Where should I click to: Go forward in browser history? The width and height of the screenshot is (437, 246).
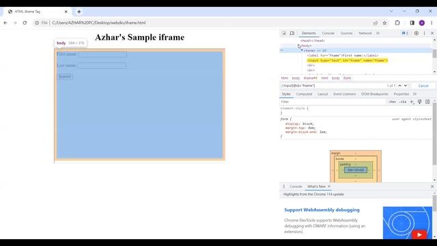[15, 23]
